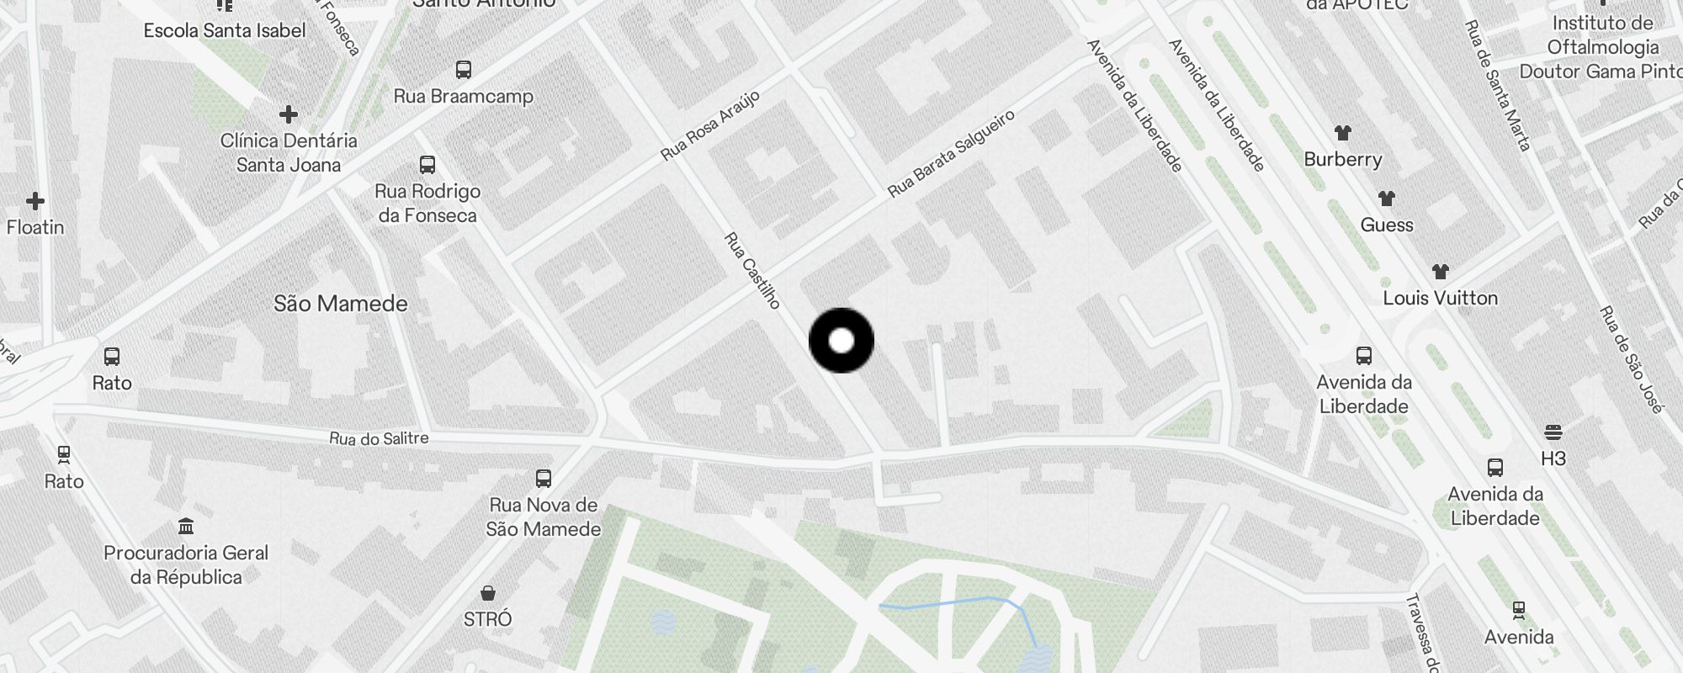Click the black circular location pin marker

click(841, 341)
